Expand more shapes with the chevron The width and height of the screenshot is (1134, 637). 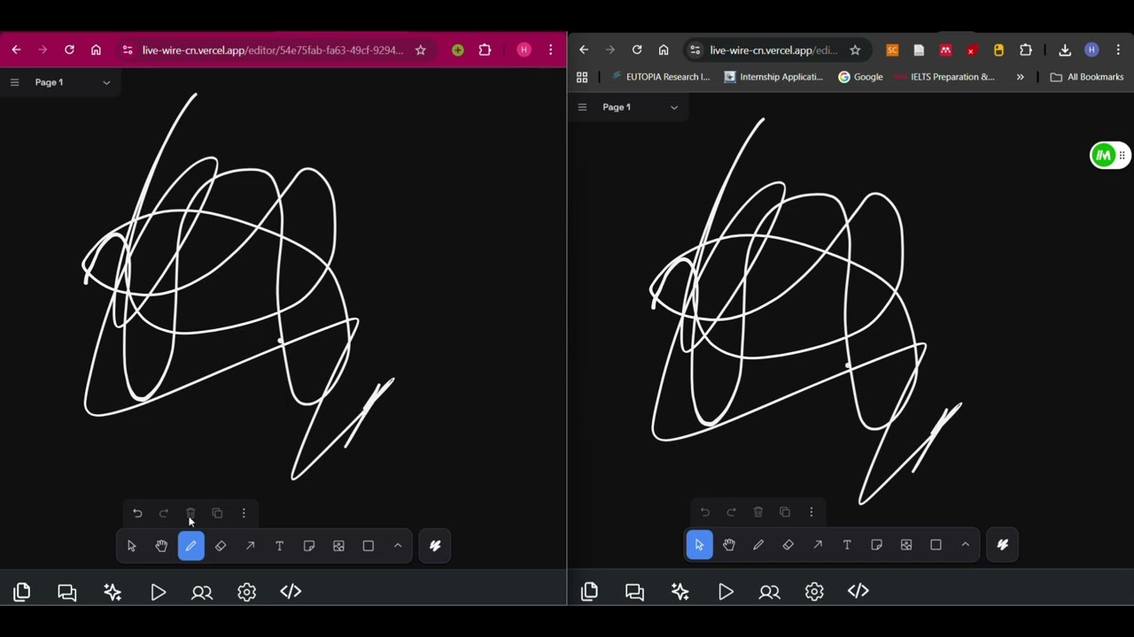click(397, 546)
